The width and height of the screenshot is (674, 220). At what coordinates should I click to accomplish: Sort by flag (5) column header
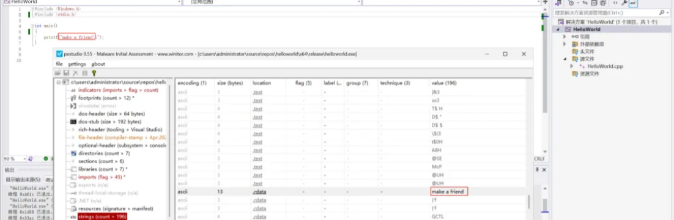[303, 82]
